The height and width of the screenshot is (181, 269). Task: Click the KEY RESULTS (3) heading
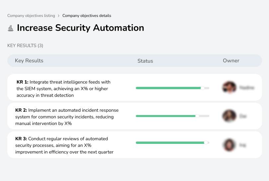tap(25, 45)
